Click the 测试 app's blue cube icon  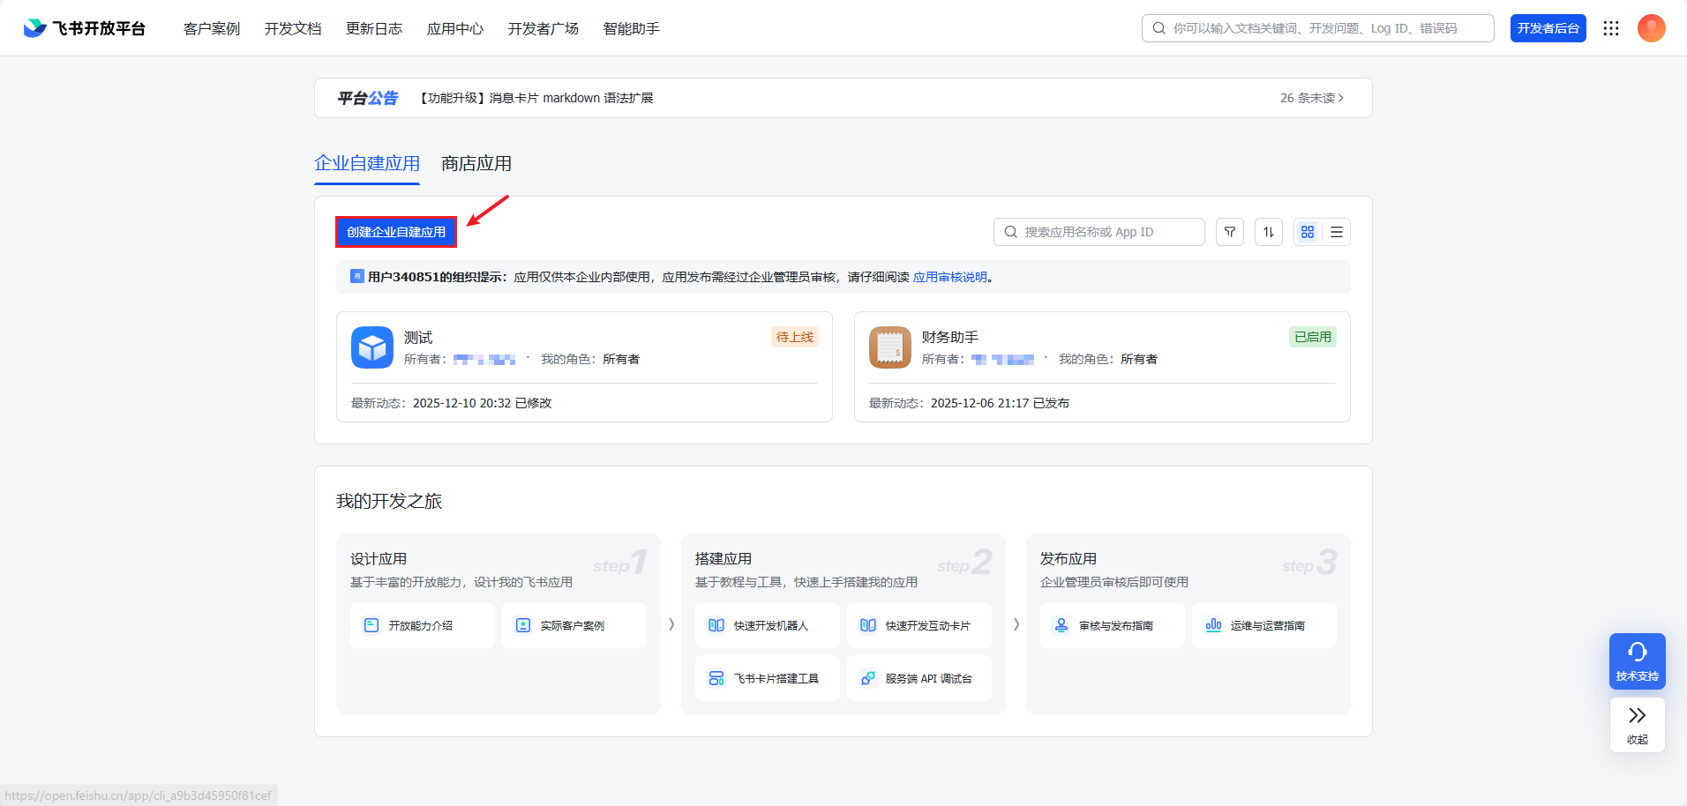click(371, 347)
